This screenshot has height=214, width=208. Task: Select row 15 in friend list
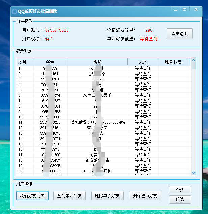coord(104,144)
